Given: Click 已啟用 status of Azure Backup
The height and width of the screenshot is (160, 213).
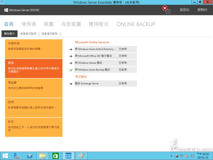Looking at the screenshot, I should 123,70.
